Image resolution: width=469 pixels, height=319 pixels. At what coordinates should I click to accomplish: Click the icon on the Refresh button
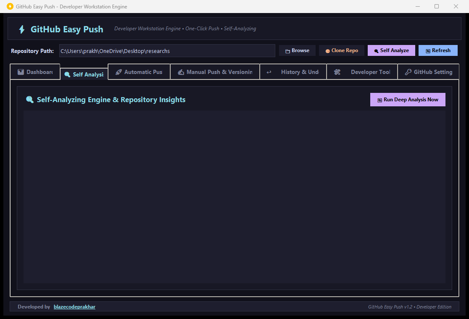tap(428, 51)
